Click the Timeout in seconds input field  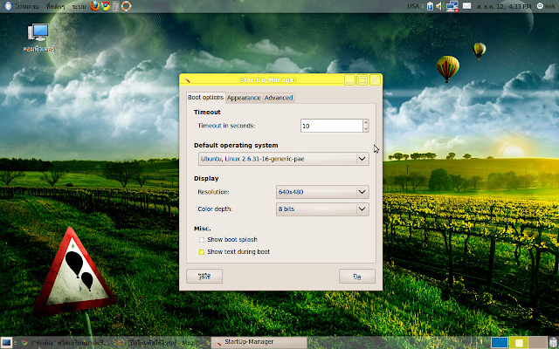click(x=332, y=126)
